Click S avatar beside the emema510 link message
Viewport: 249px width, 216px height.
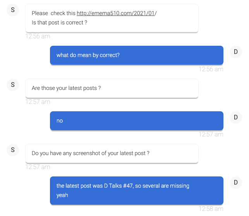point(13,10)
